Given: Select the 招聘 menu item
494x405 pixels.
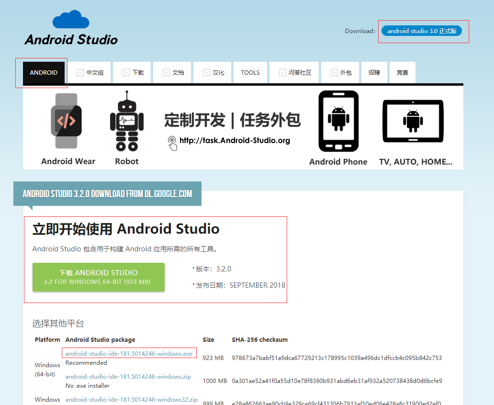Looking at the screenshot, I should [x=374, y=72].
